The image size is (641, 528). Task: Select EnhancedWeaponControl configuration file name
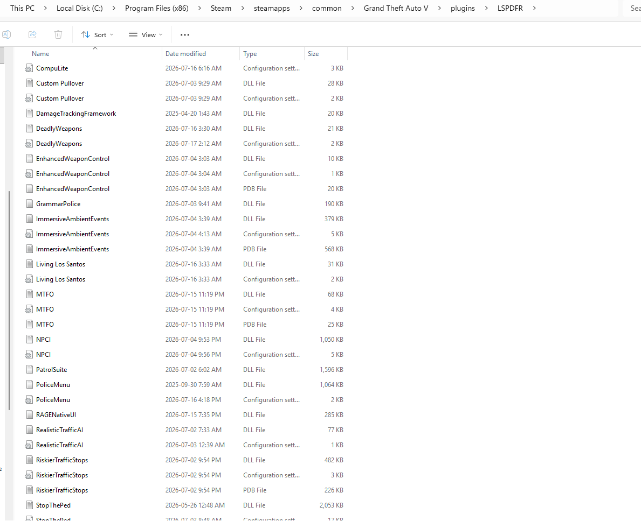[73, 174]
